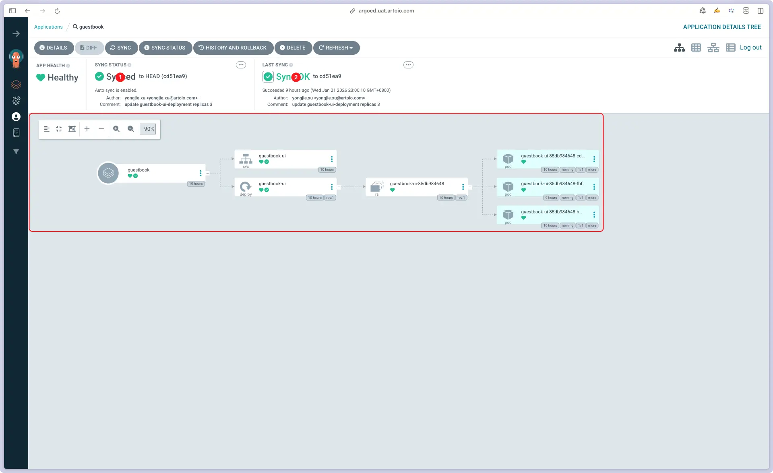Open HISTORY AND ROLLBACK
The height and width of the screenshot is (473, 773).
tap(233, 48)
